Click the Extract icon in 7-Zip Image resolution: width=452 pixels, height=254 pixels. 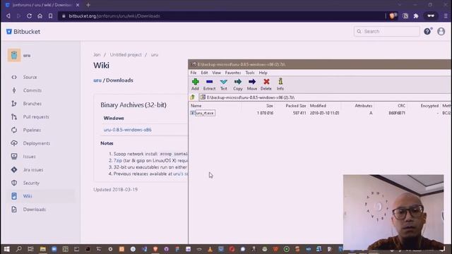pos(209,85)
